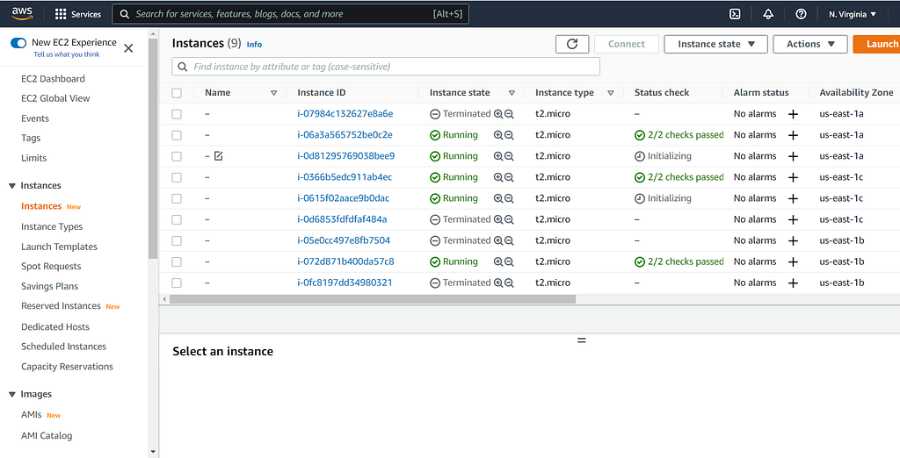Toggle the New EC2 Experience switch
900x458 pixels.
pos(18,43)
